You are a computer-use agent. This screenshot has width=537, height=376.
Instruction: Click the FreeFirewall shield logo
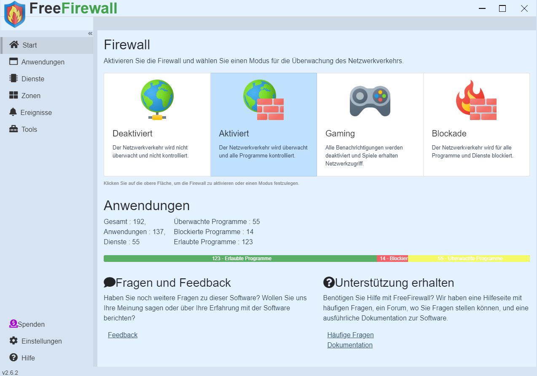(x=15, y=14)
